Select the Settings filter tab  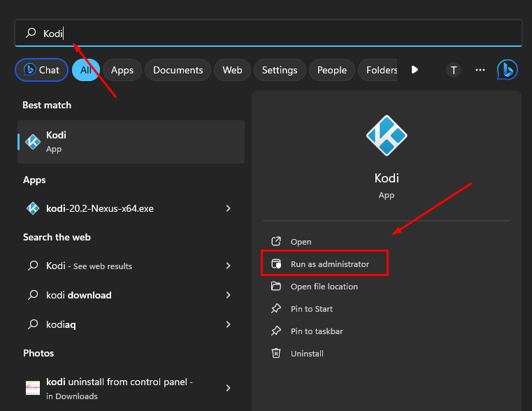point(280,70)
